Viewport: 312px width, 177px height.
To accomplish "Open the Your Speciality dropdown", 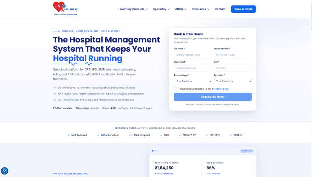I will (x=233, y=81).
